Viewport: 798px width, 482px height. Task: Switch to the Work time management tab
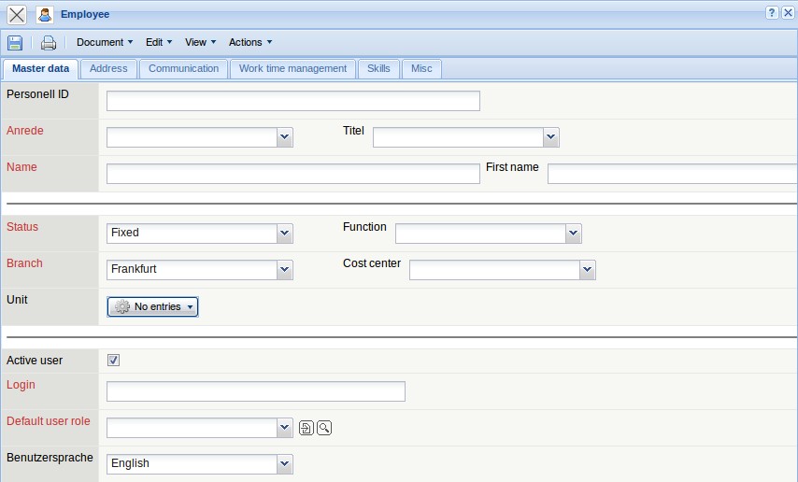pyautogui.click(x=292, y=68)
